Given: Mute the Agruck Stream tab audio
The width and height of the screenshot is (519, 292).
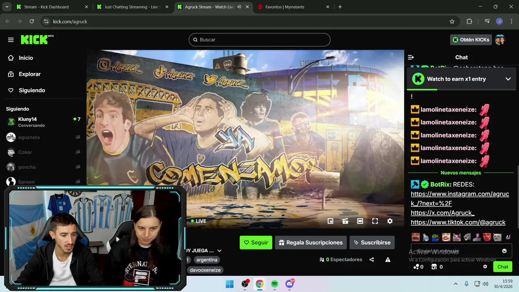Looking at the screenshot, I should click(239, 7).
